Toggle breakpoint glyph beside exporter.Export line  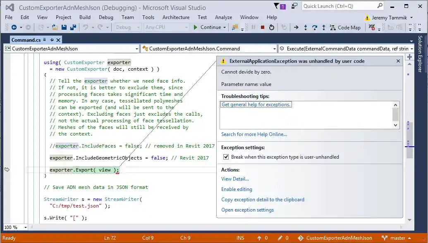(7, 170)
